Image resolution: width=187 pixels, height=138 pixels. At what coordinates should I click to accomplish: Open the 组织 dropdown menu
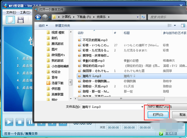point(43,26)
